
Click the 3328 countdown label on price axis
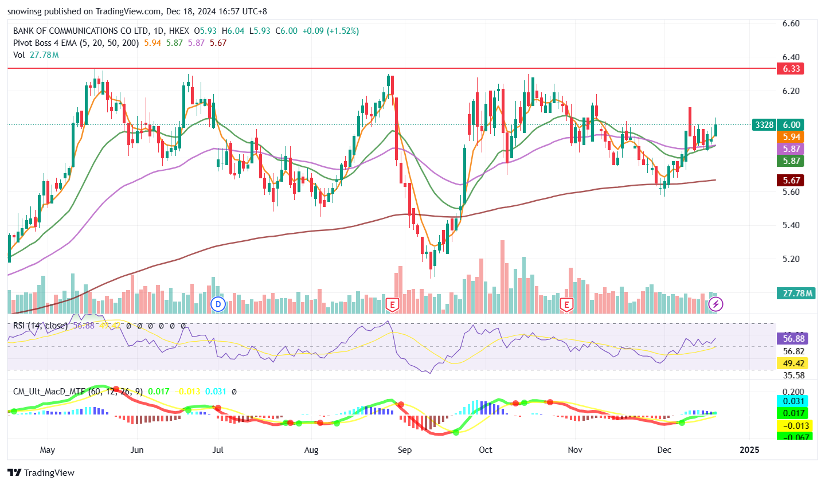point(764,125)
